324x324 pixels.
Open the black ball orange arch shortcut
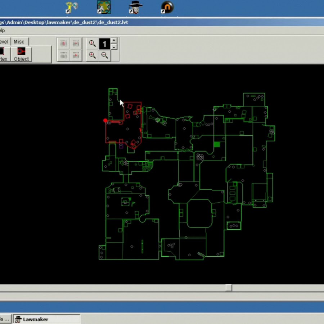[x=167, y=7]
